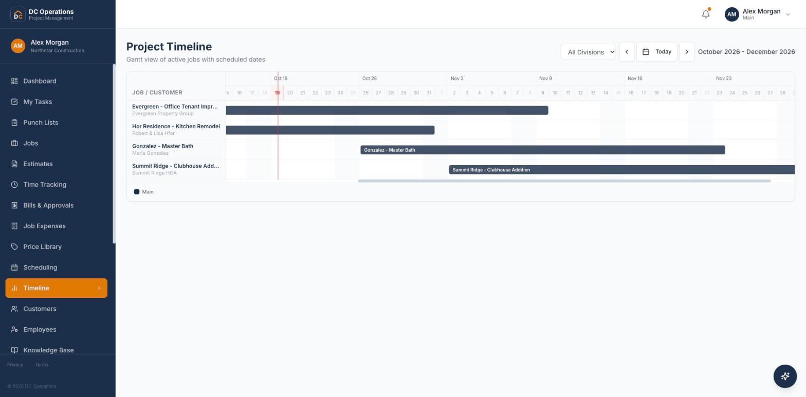Viewport: 806px width, 397px height.
Task: Open Evergreen - Office Tenant job row
Action: 176,110
